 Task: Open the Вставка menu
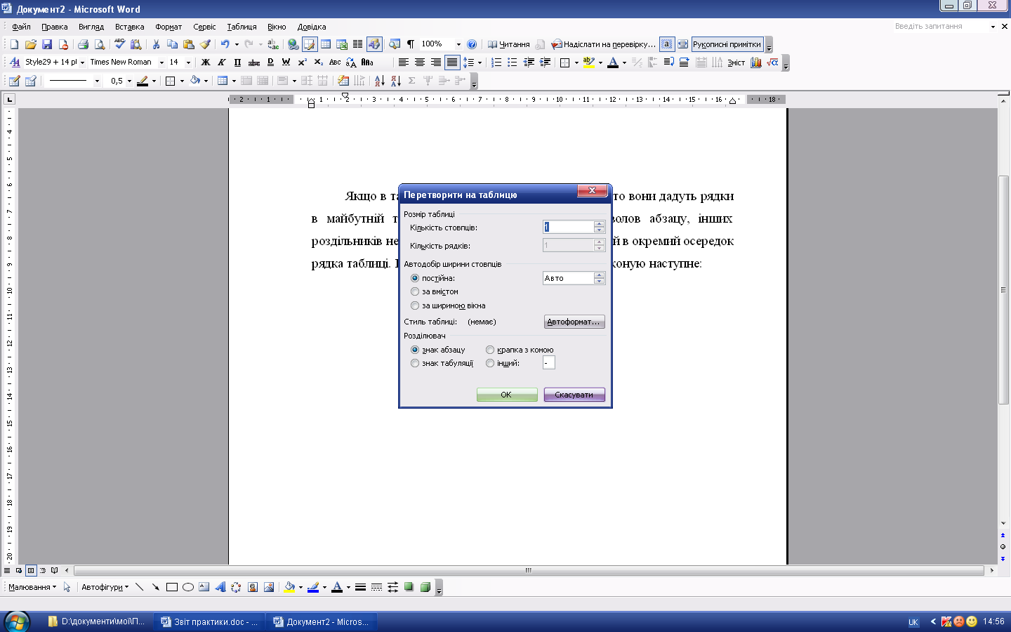pyautogui.click(x=129, y=27)
